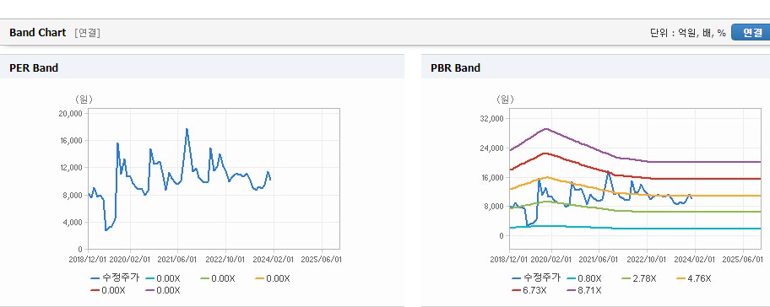
Task: Click 24,000 on PBR Band y-axis
Action: [492, 148]
